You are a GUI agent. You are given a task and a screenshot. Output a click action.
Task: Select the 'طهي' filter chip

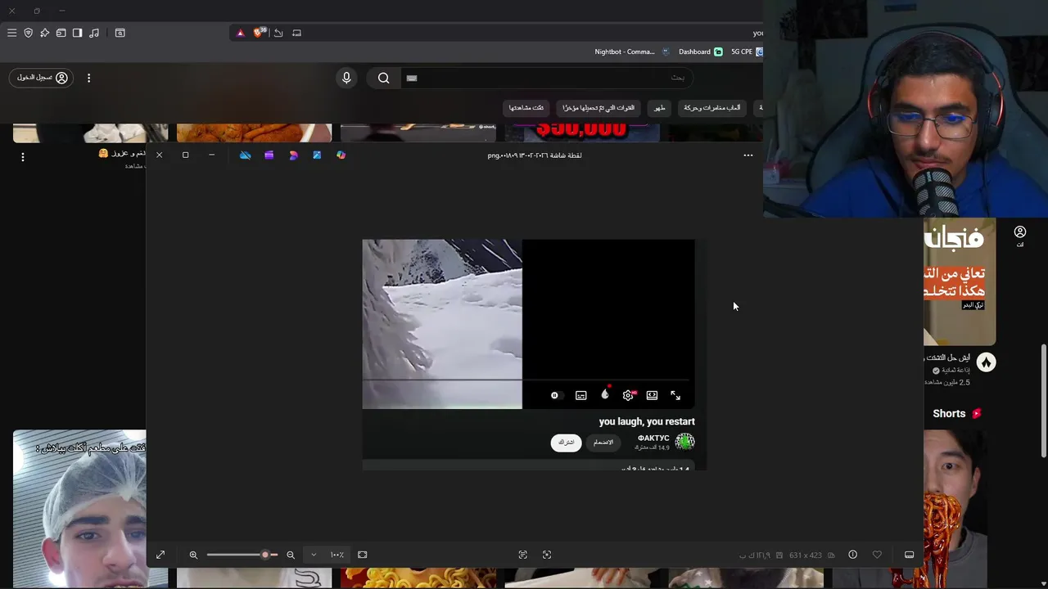(x=659, y=108)
